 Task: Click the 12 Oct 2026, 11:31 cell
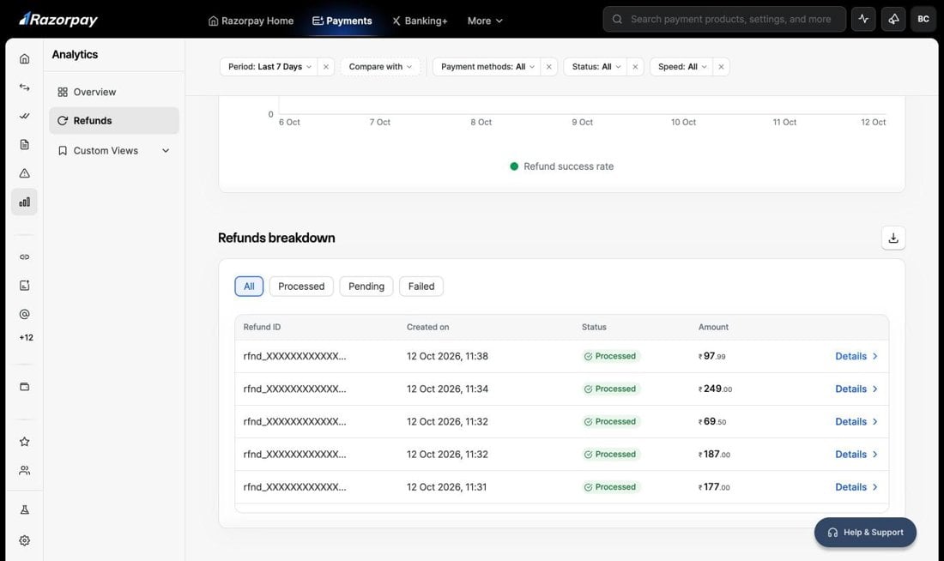pyautogui.click(x=447, y=487)
